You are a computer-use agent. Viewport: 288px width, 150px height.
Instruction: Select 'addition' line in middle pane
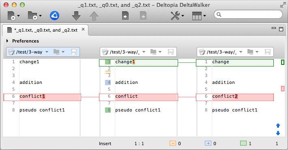[x=127, y=82]
